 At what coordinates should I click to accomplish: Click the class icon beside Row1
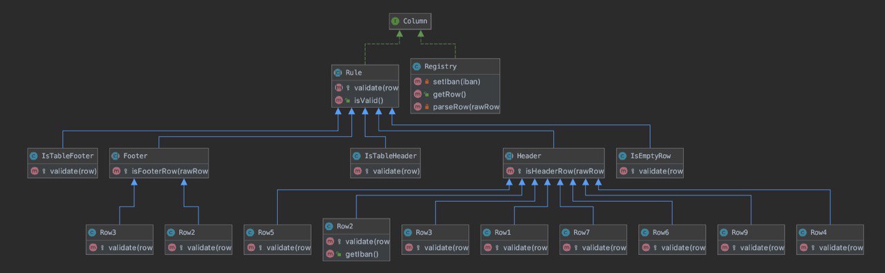coord(487,232)
